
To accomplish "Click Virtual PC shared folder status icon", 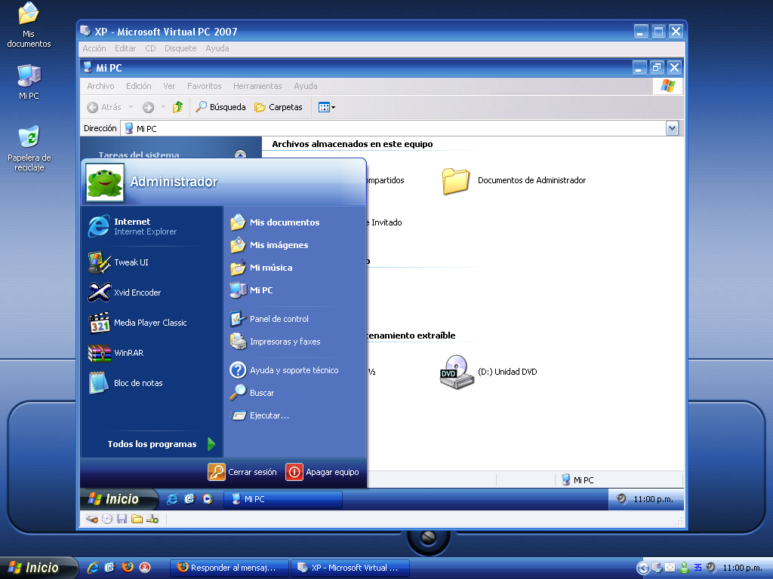I will (x=137, y=519).
